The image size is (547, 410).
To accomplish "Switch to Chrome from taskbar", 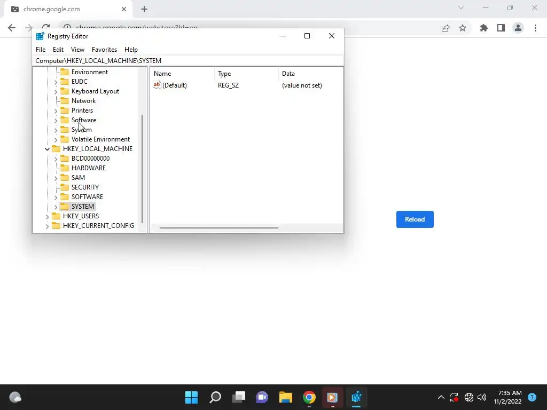I will [x=309, y=397].
